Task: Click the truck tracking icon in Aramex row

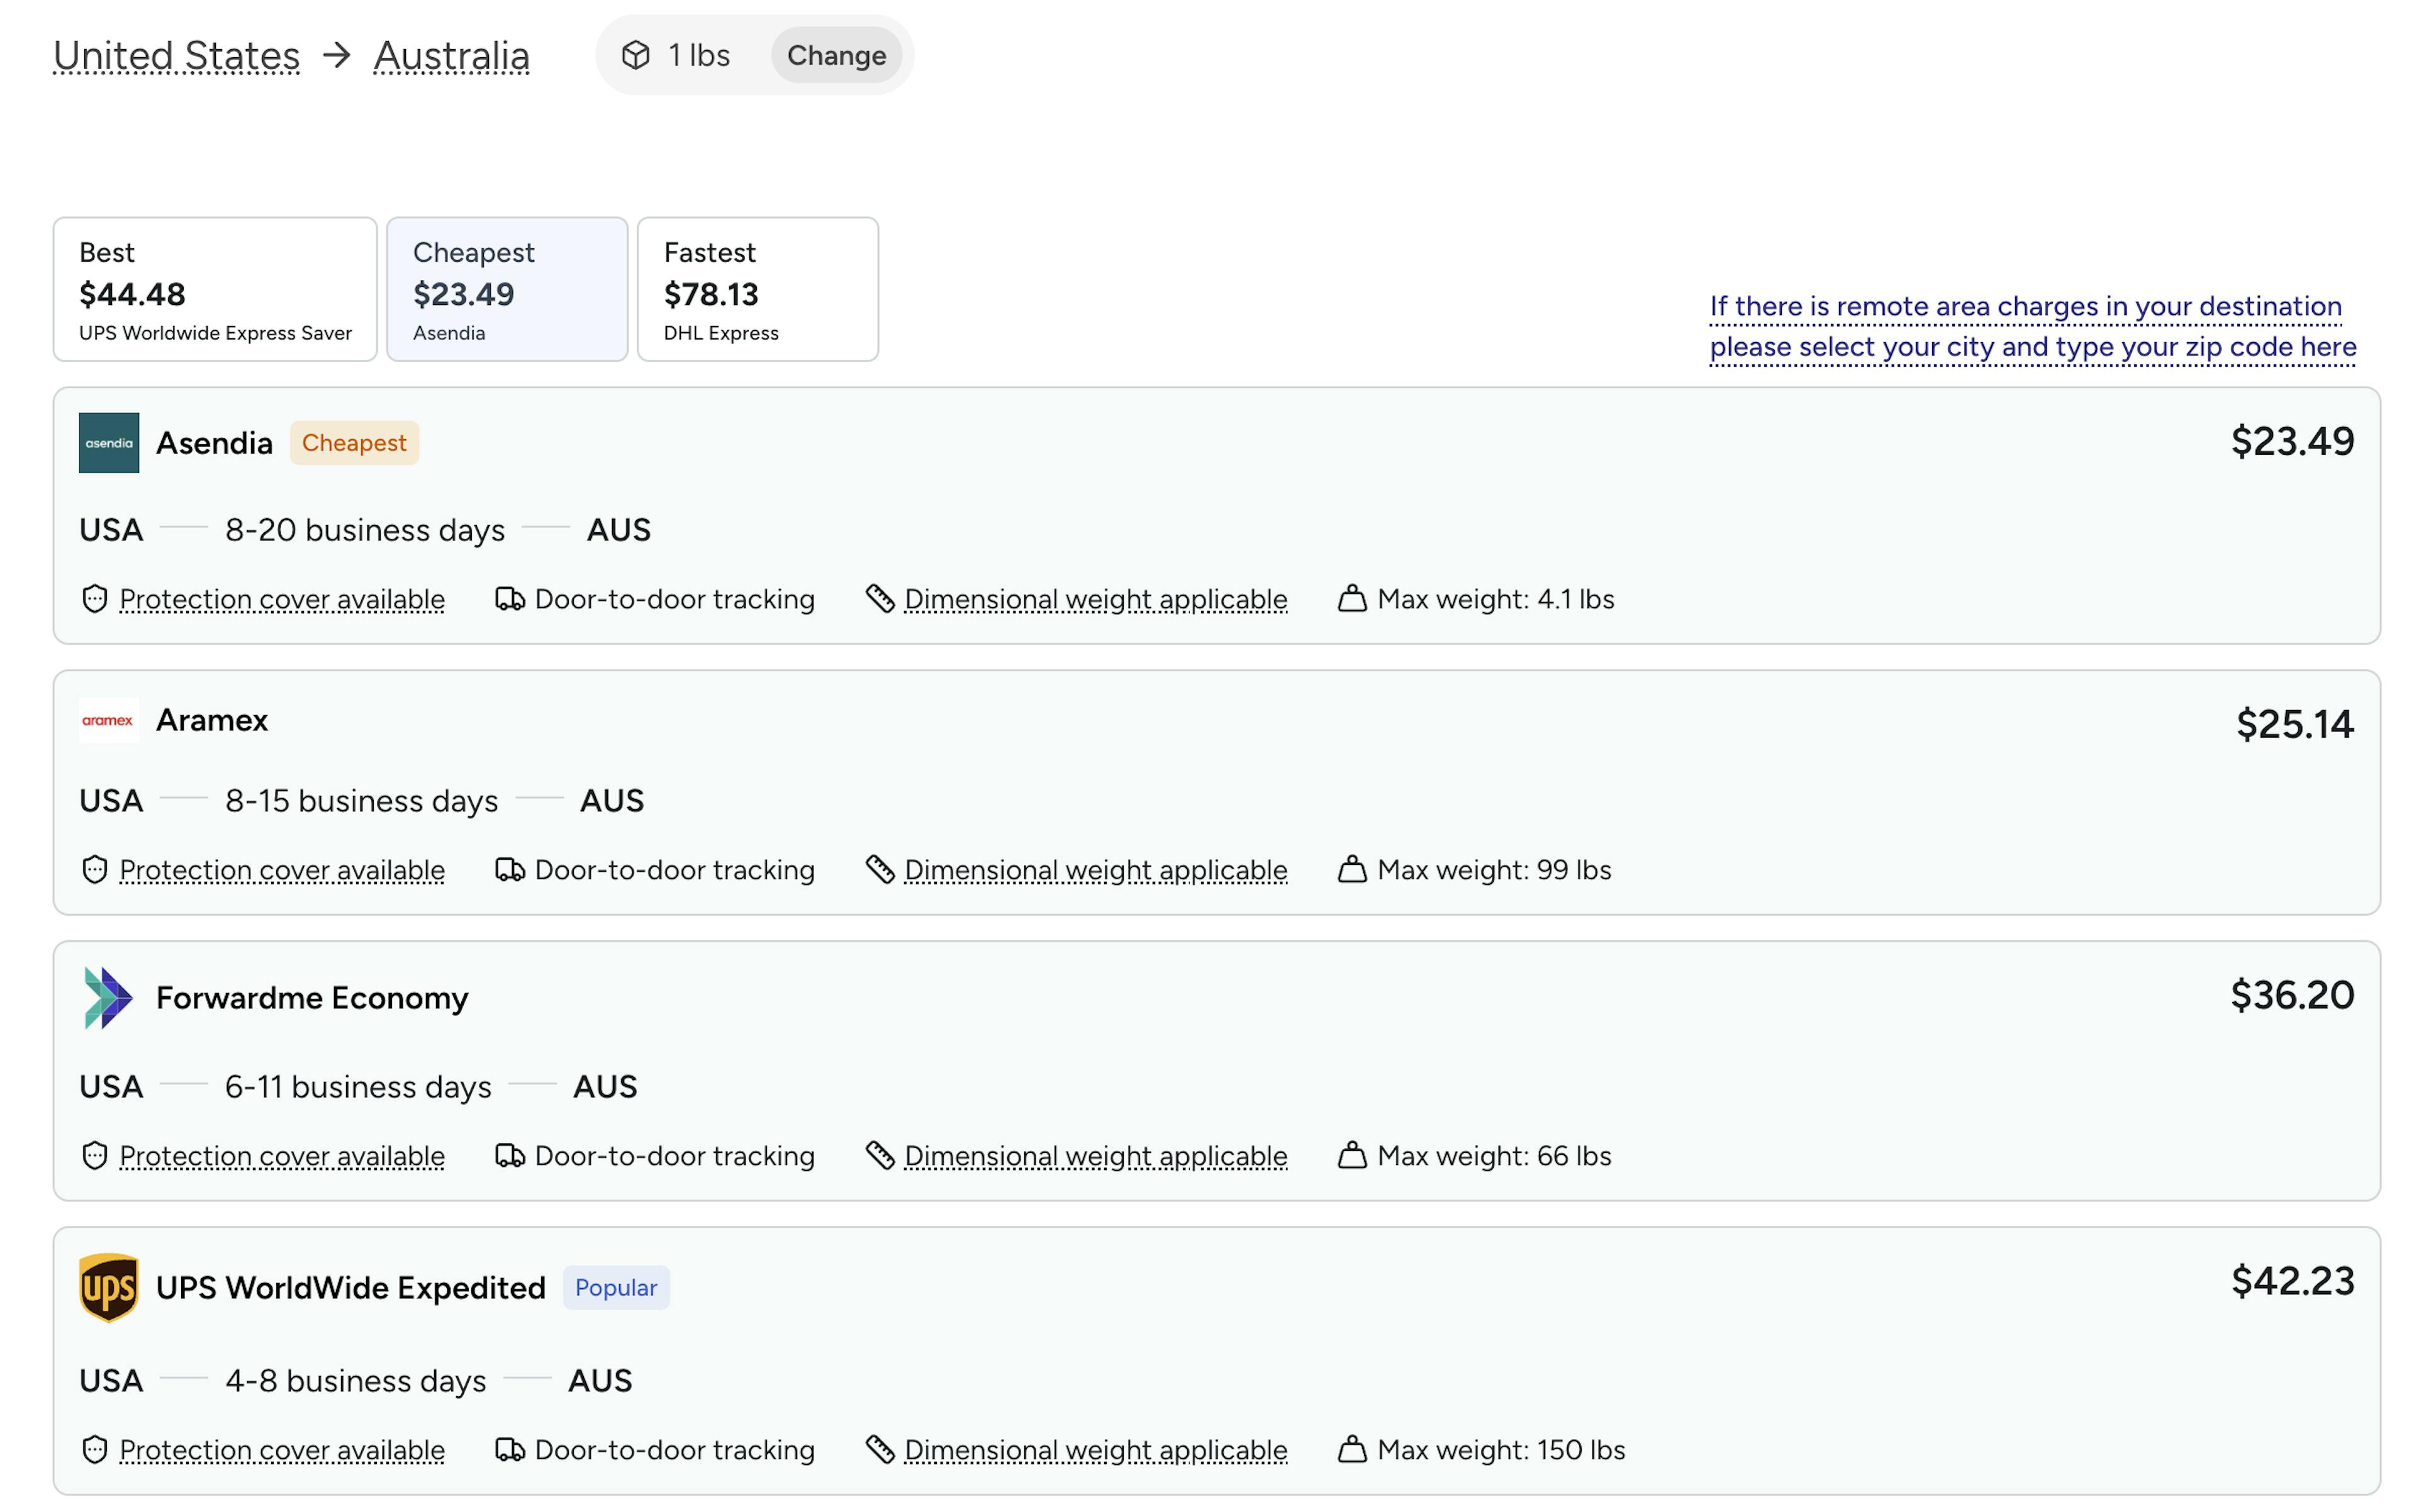Action: coord(510,870)
